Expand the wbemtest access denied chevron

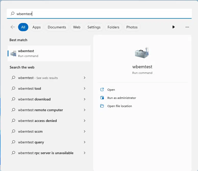pos(84,121)
